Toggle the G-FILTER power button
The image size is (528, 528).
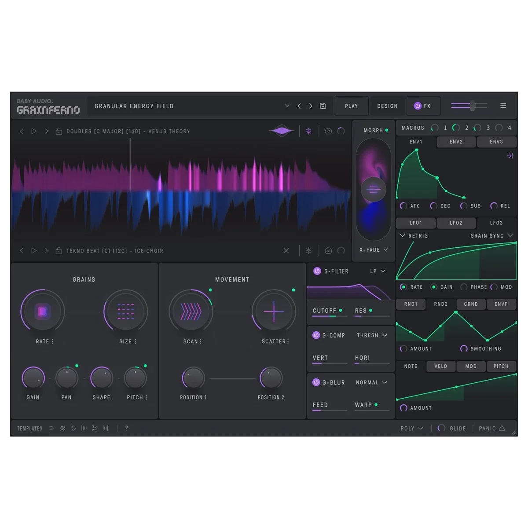click(x=317, y=271)
